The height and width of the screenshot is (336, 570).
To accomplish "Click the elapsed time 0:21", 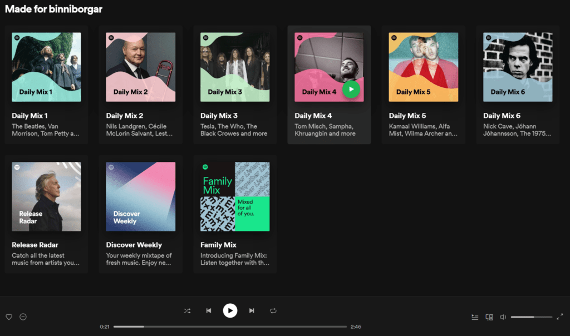I will point(105,327).
